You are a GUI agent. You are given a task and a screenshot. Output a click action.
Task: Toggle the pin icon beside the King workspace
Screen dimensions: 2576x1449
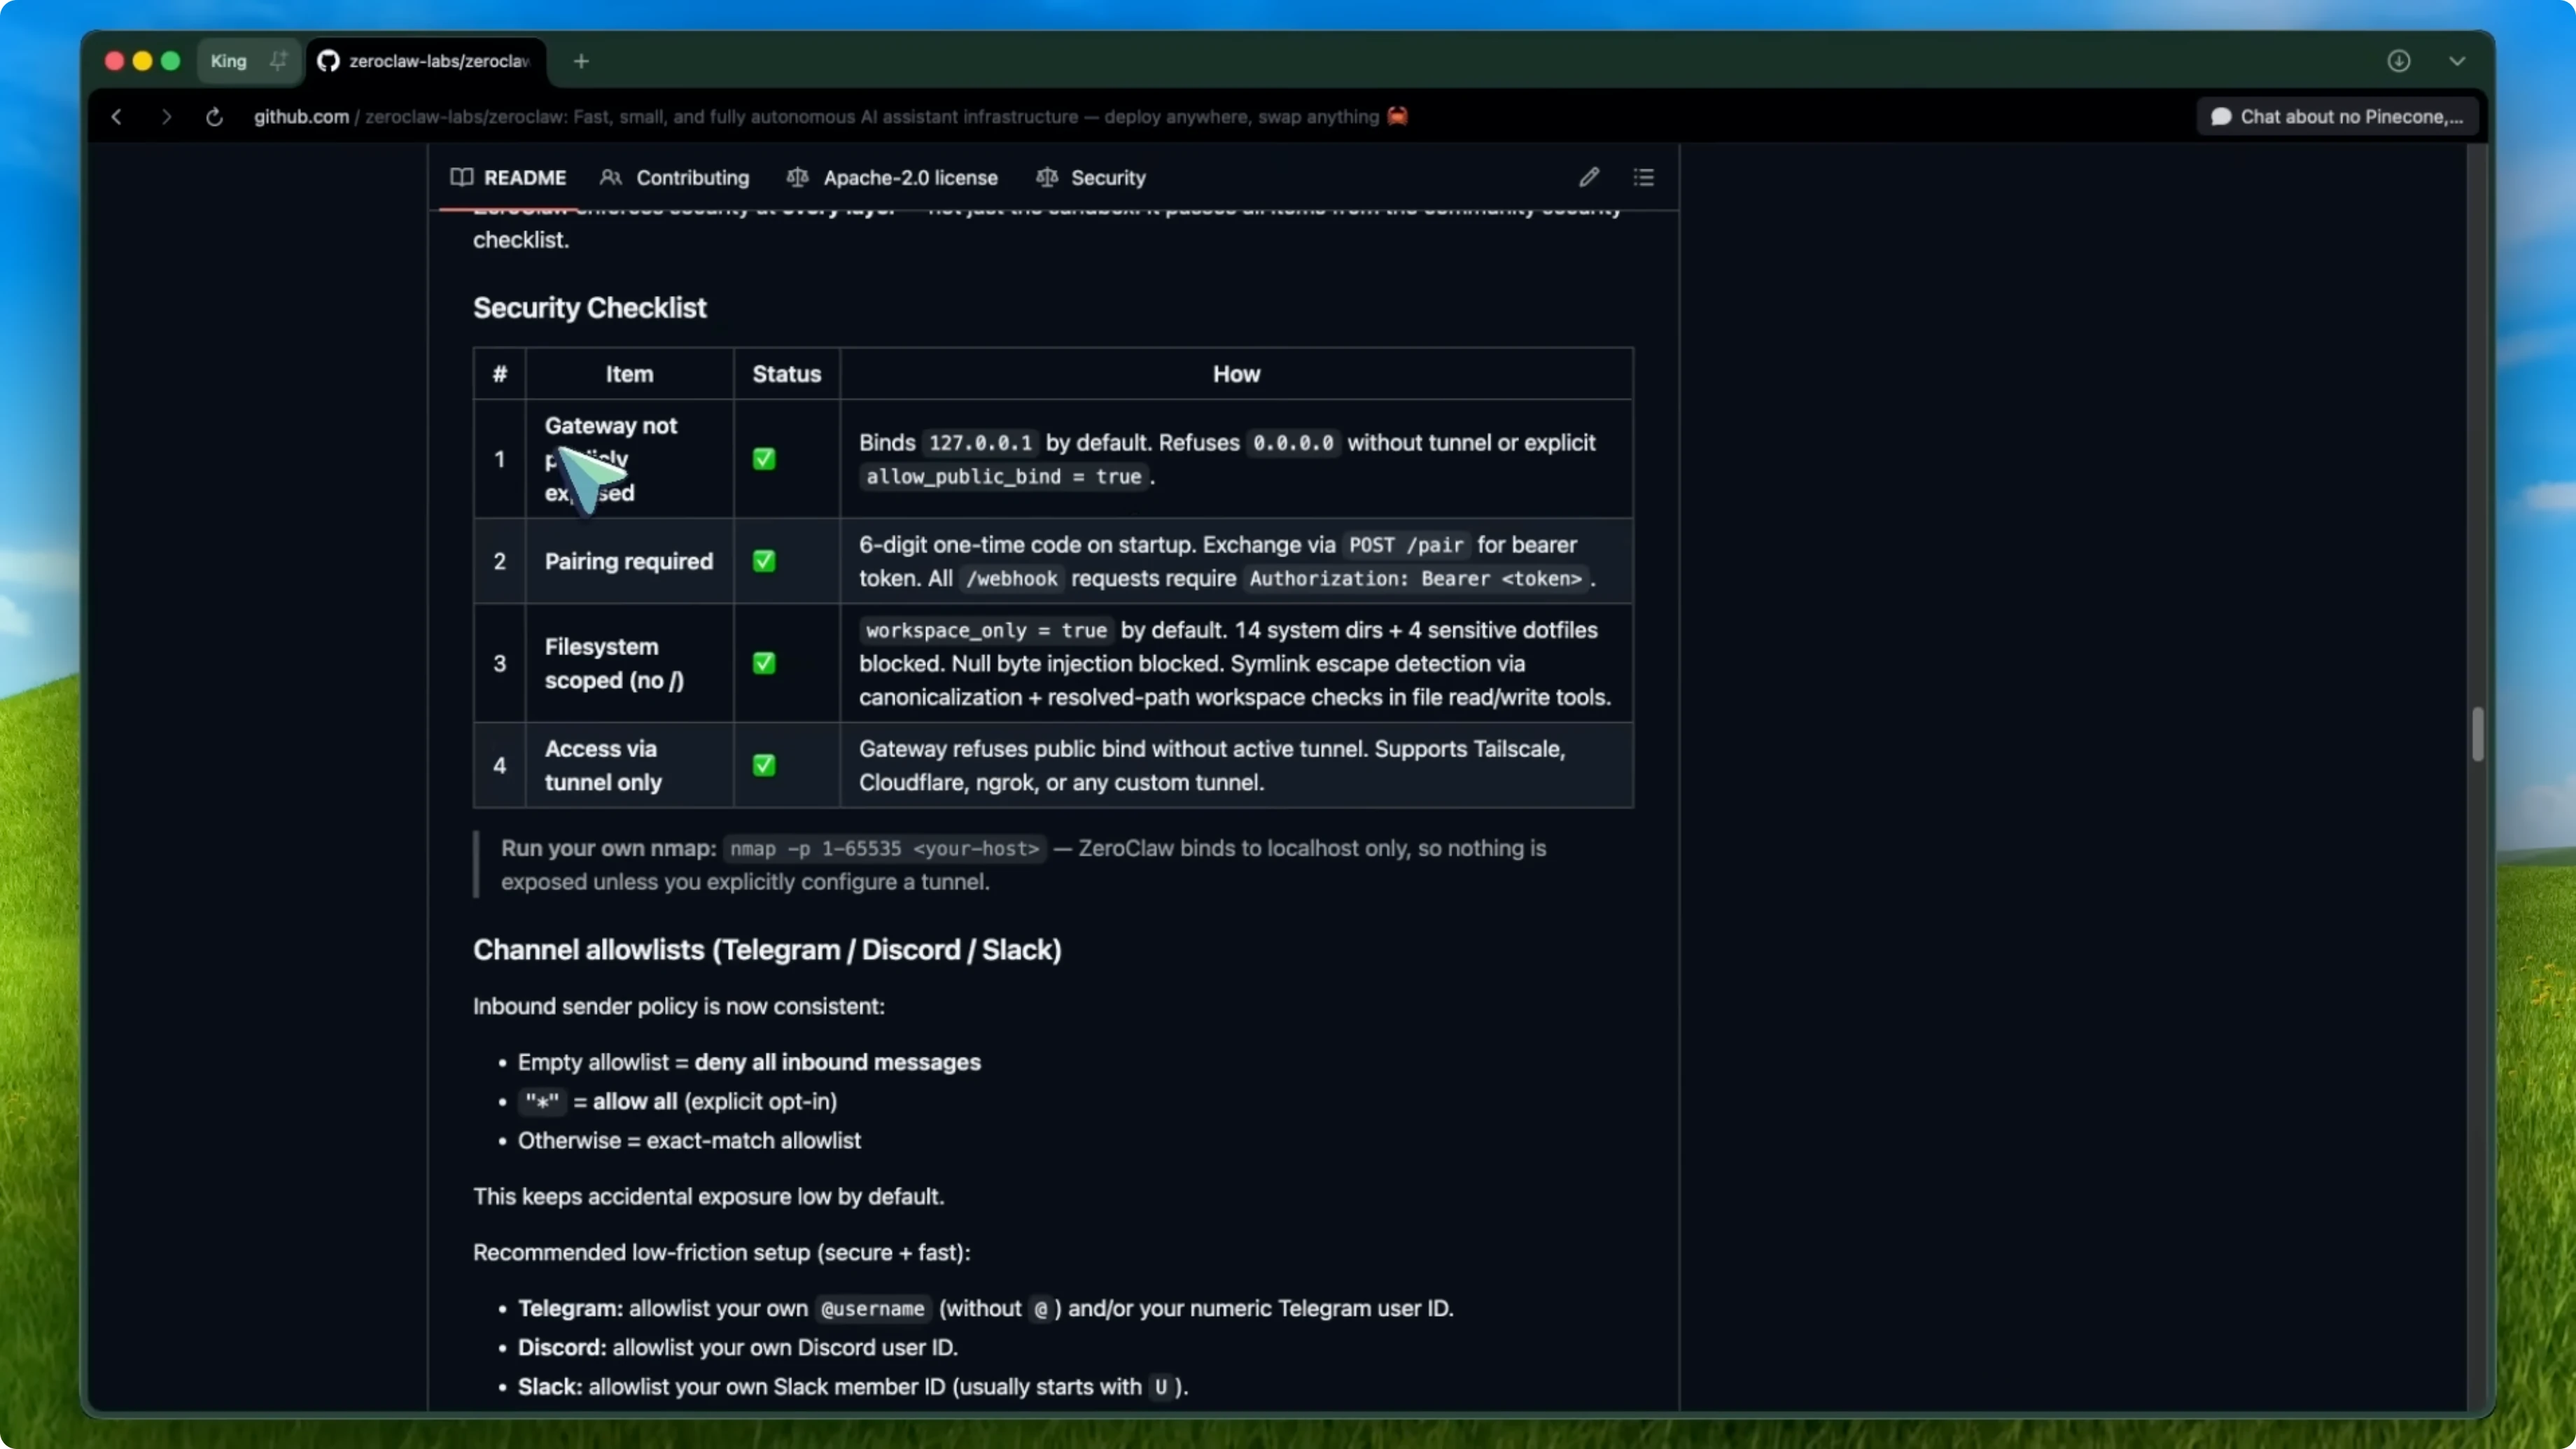click(x=278, y=60)
